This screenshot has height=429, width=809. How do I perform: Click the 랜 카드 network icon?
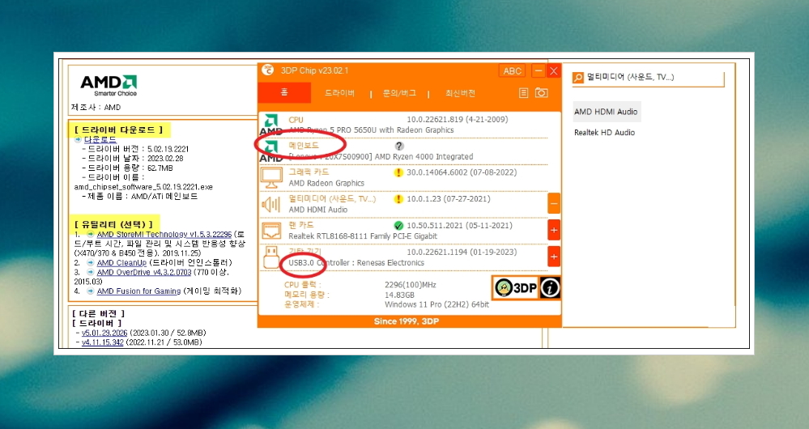[x=270, y=231]
